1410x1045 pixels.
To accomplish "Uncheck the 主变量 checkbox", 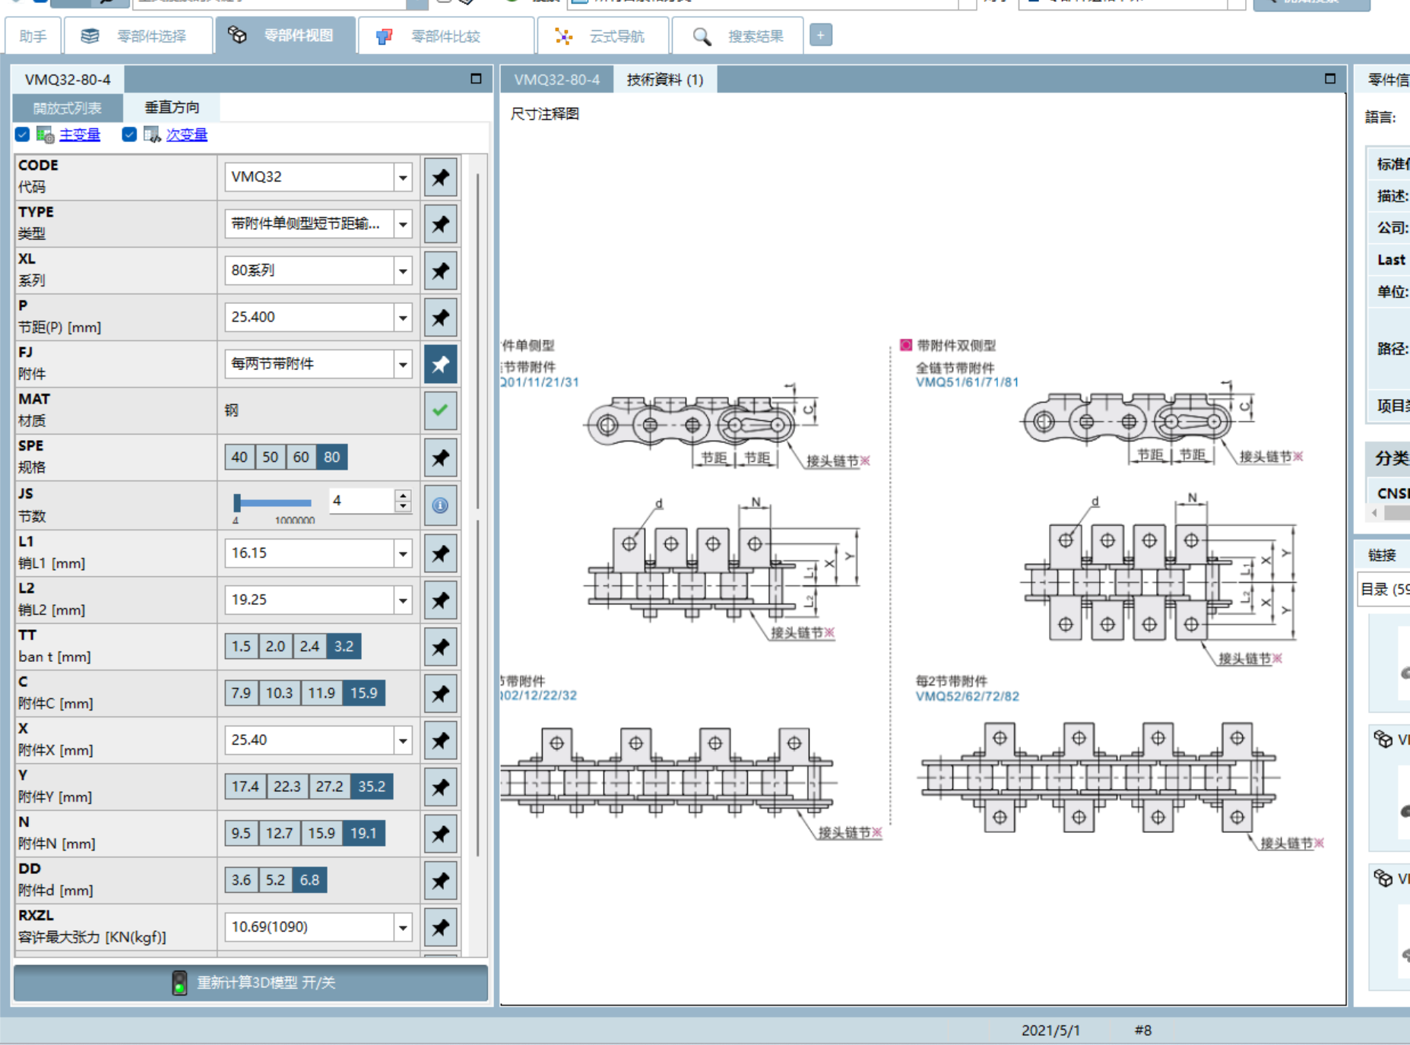I will [x=22, y=135].
